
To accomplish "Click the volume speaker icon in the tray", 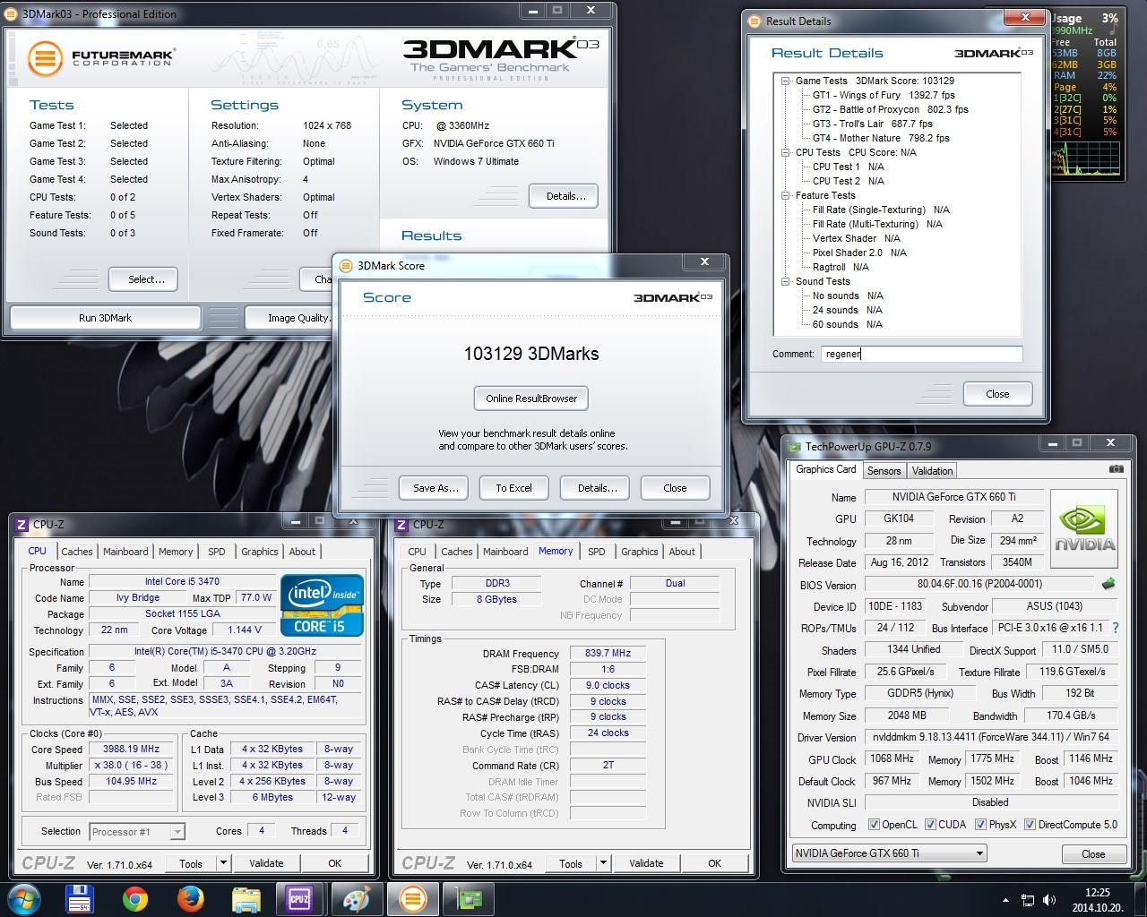I will pyautogui.click(x=1049, y=899).
